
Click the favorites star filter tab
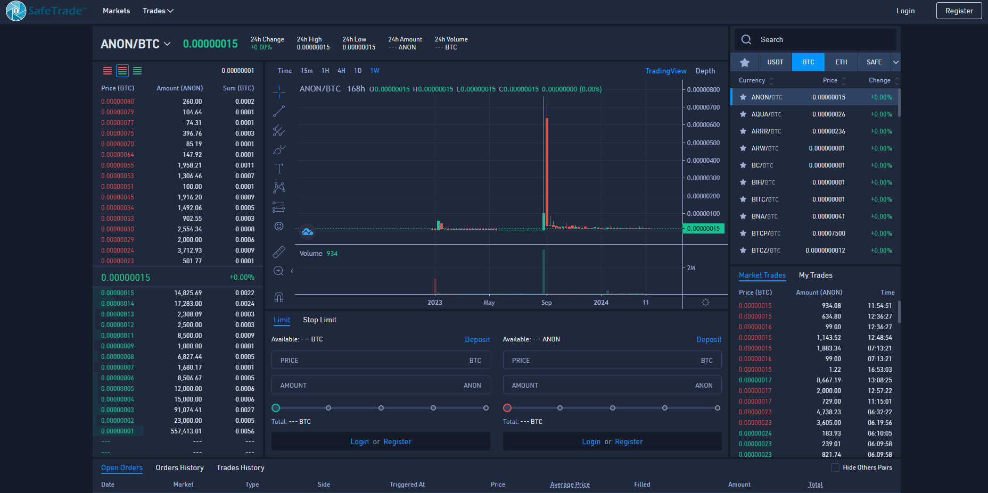pyautogui.click(x=745, y=62)
